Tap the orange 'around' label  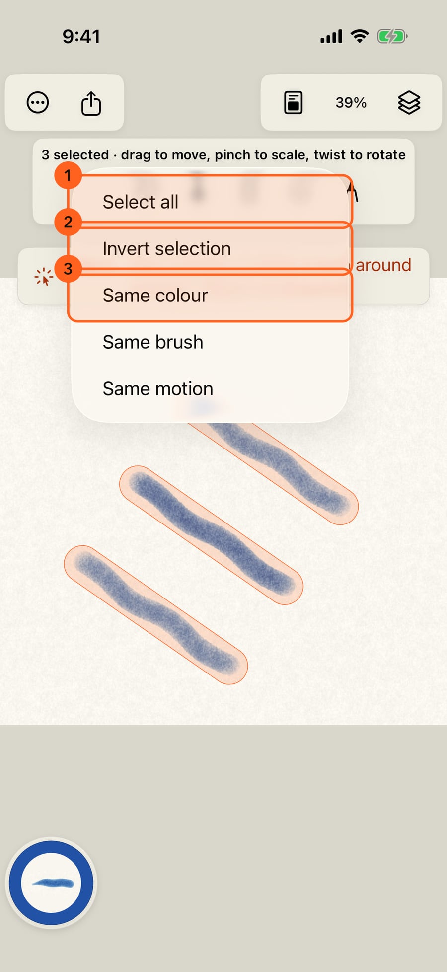point(383,265)
